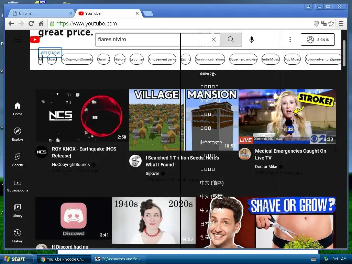352x264 pixels.
Task: Select the Music category chip
Action: [52, 59]
